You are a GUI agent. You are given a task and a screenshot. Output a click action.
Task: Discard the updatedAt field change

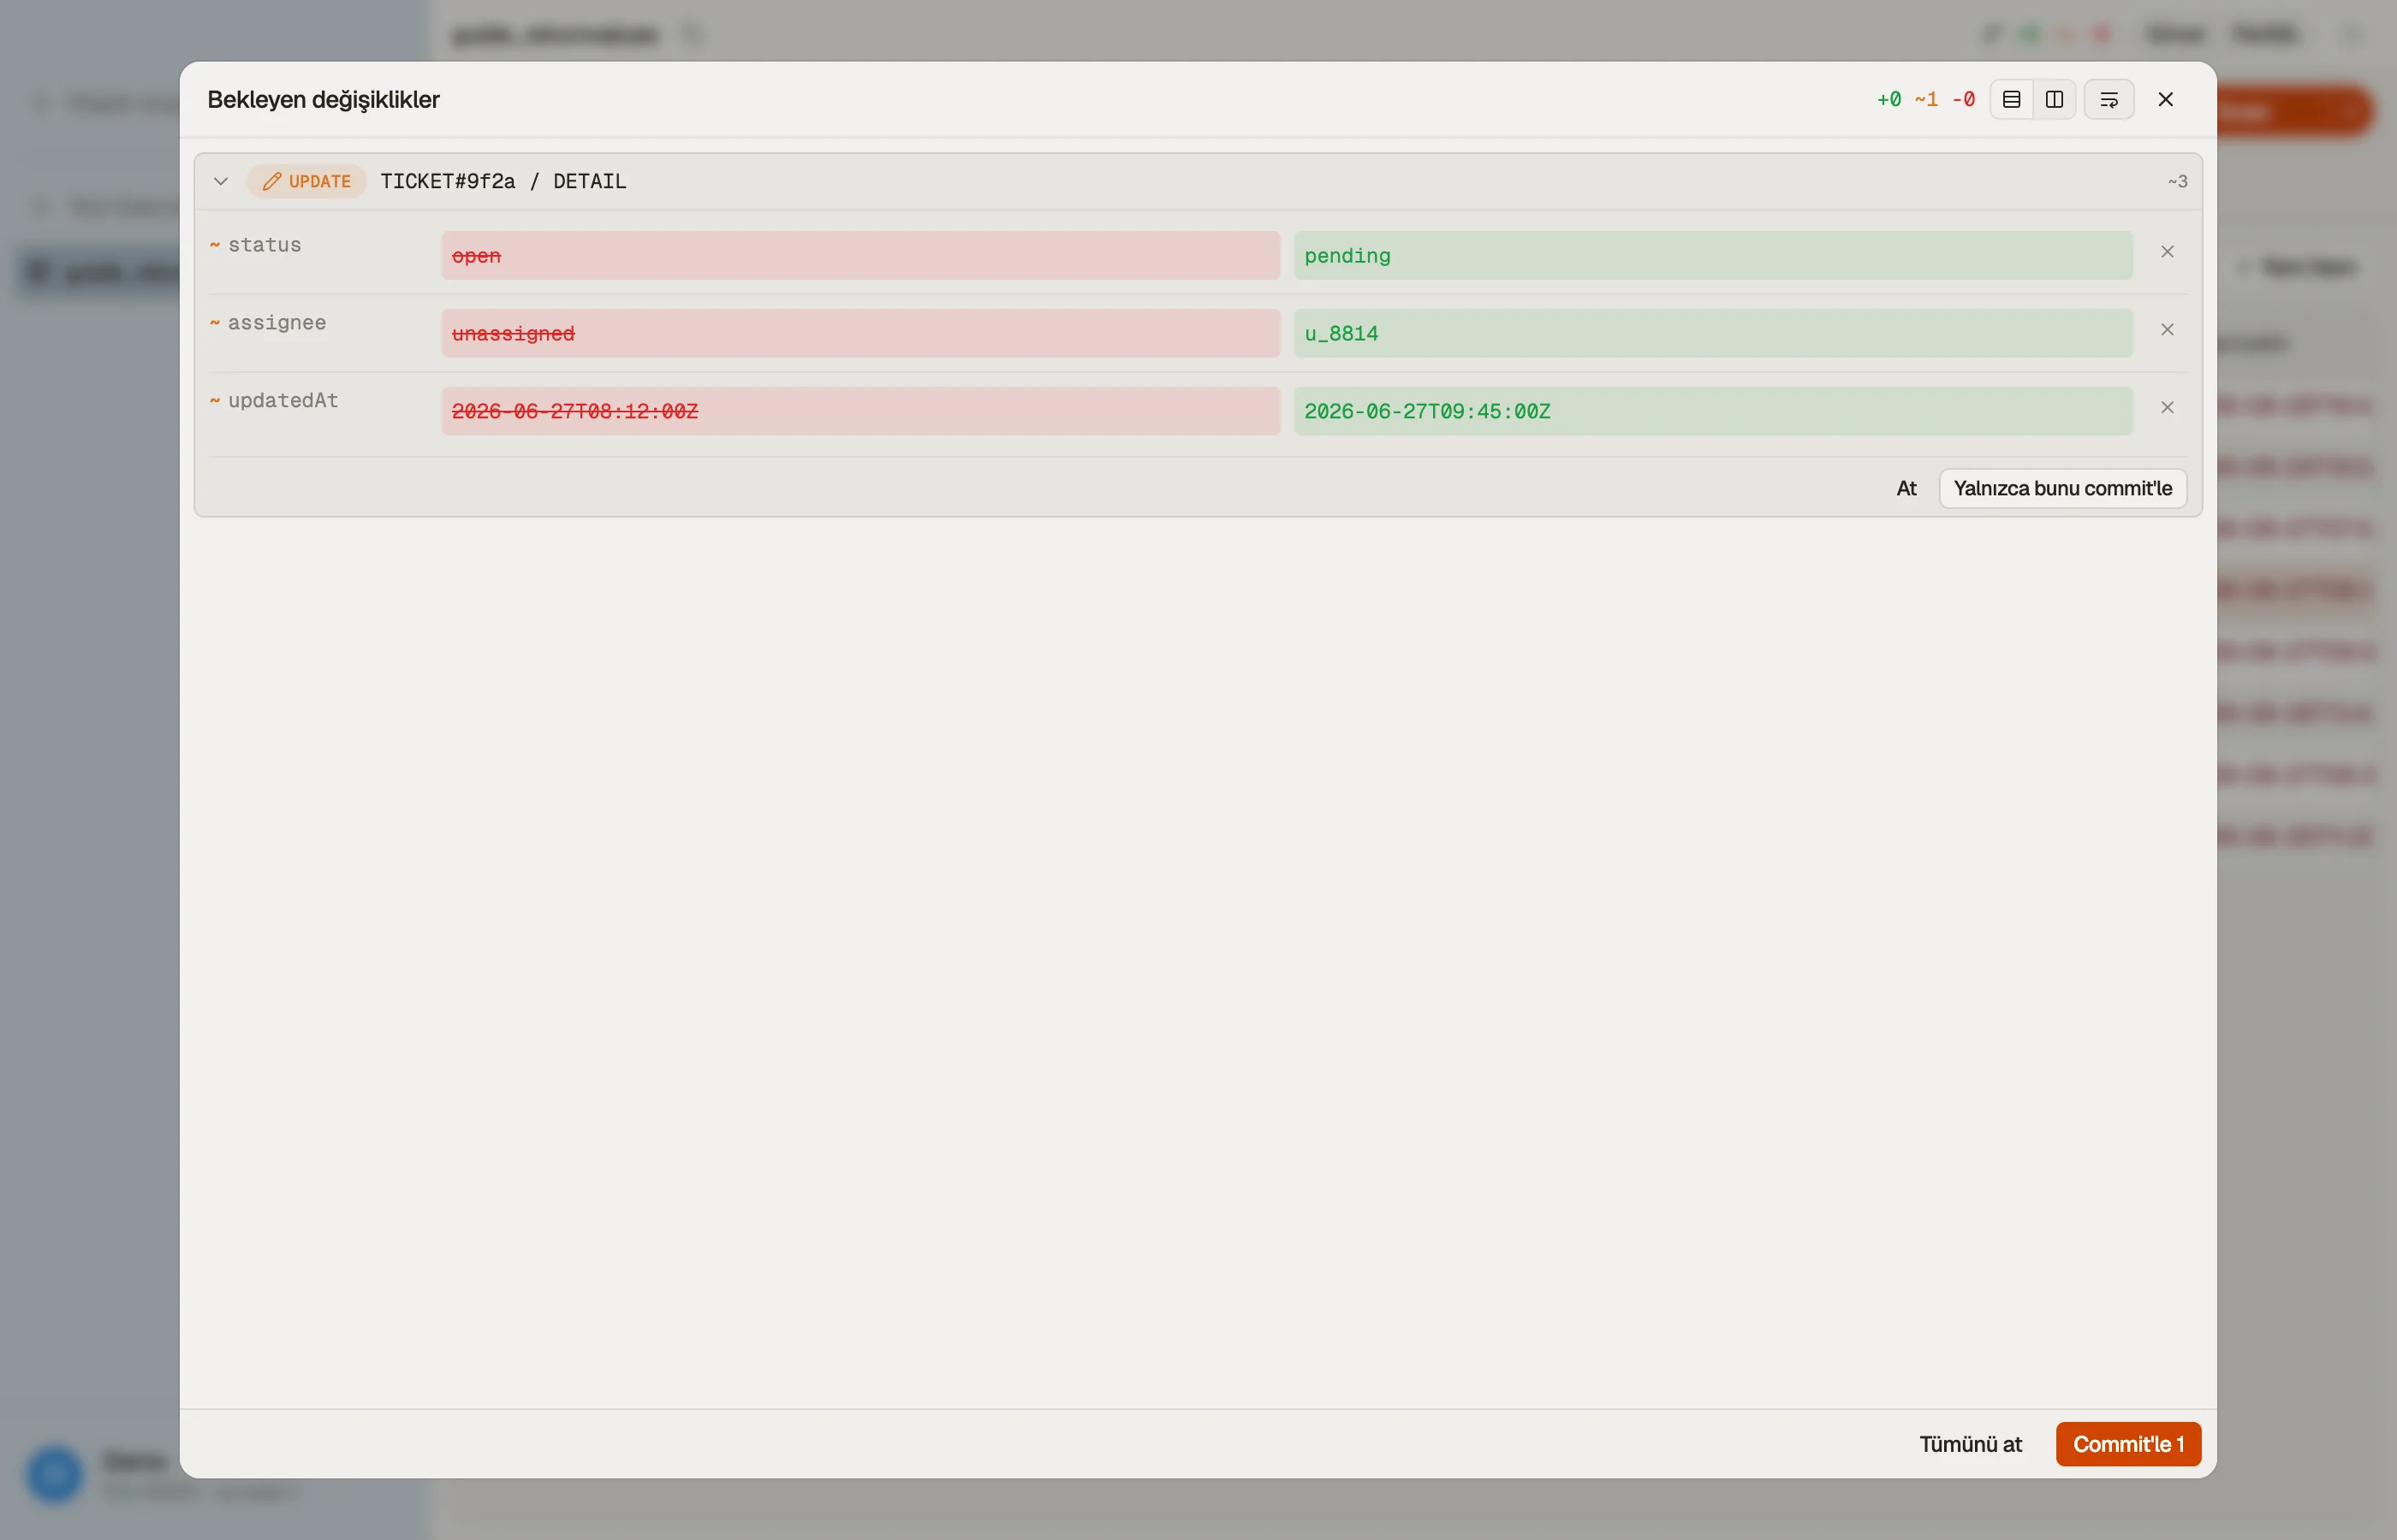click(2167, 408)
